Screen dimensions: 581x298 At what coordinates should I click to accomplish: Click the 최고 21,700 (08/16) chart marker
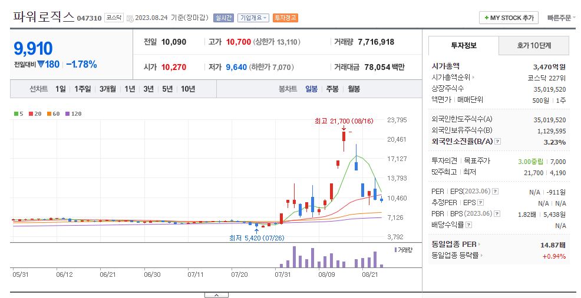pyautogui.click(x=344, y=121)
